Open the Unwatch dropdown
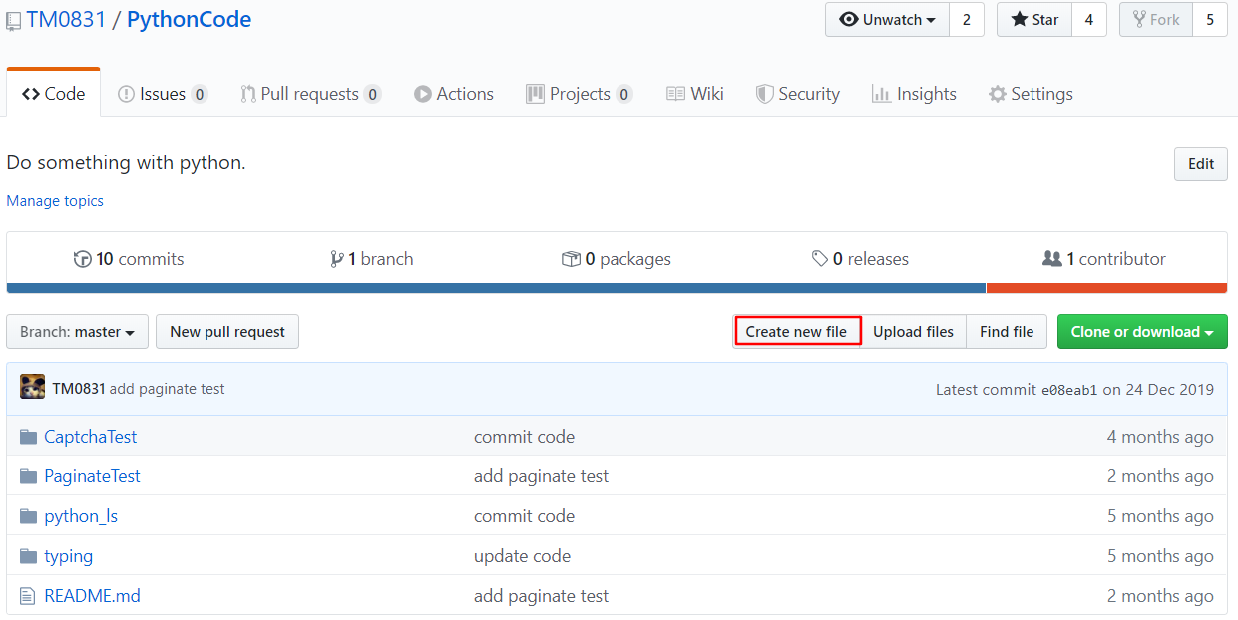The width and height of the screenshot is (1238, 620). (x=887, y=20)
